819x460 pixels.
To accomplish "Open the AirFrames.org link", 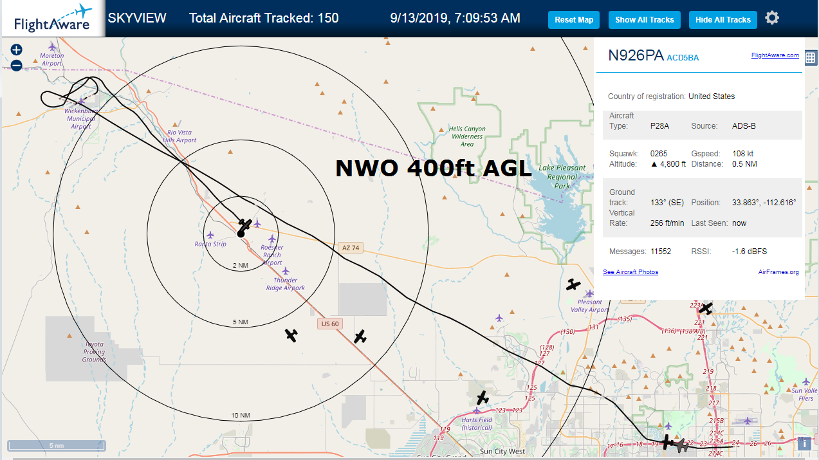I will point(779,272).
